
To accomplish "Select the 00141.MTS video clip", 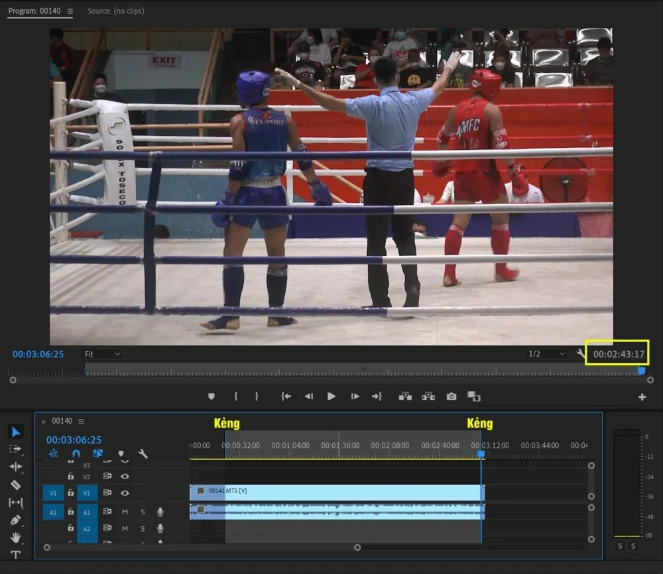I will tap(337, 492).
